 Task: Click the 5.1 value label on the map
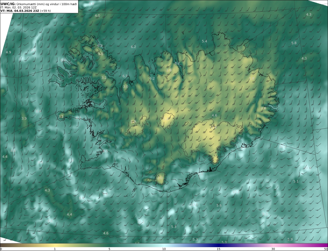(x=296, y=181)
